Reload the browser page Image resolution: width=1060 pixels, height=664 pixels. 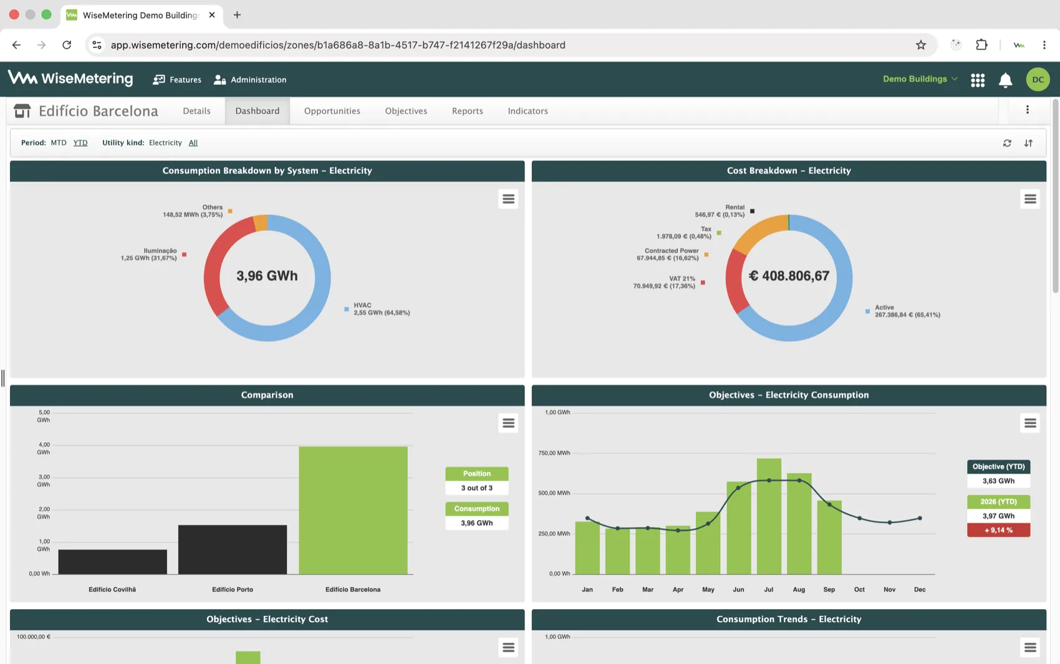[67, 45]
